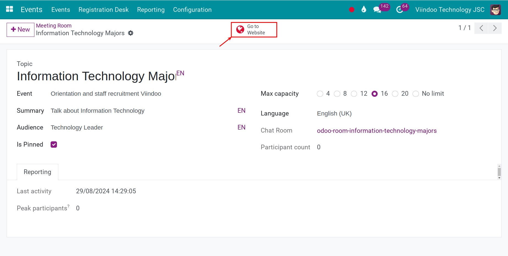Click the Topic title input field
This screenshot has width=508, height=256.
96,76
